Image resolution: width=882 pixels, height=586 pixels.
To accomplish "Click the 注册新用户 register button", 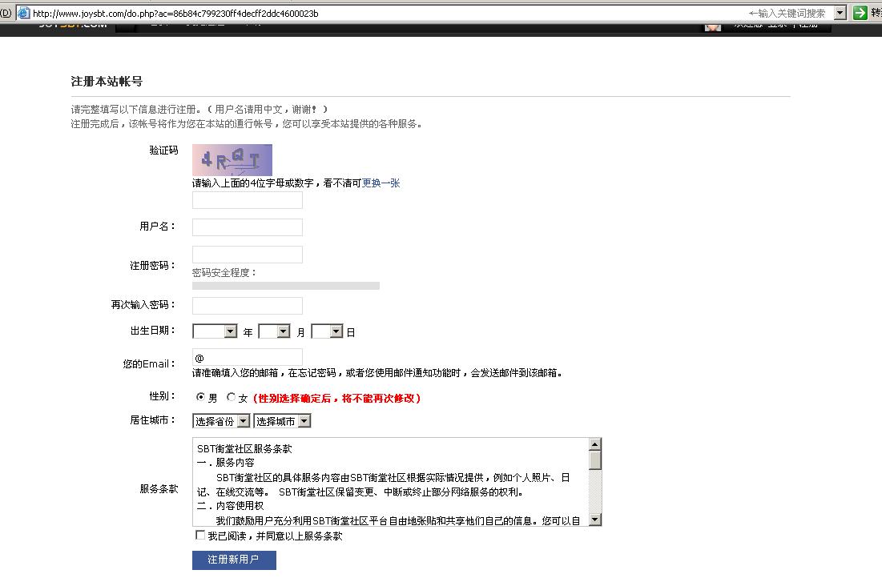I will point(234,560).
